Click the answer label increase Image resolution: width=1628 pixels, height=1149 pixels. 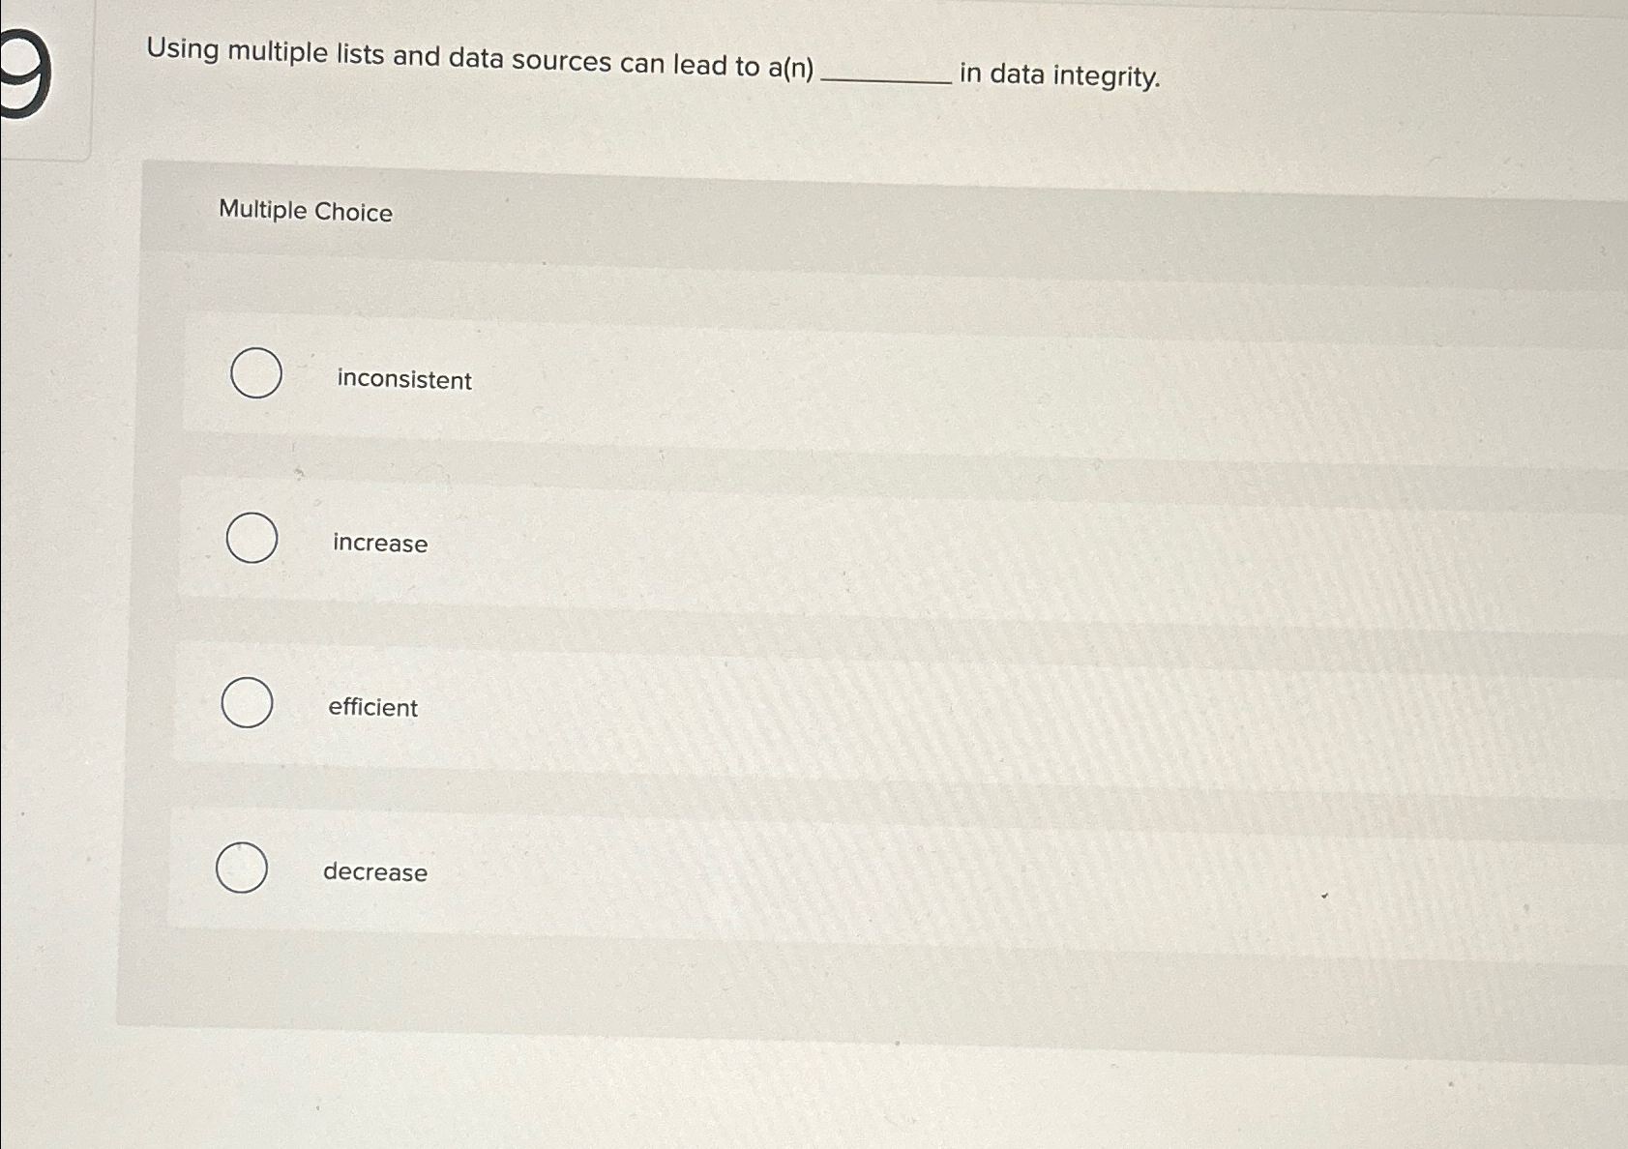click(378, 545)
